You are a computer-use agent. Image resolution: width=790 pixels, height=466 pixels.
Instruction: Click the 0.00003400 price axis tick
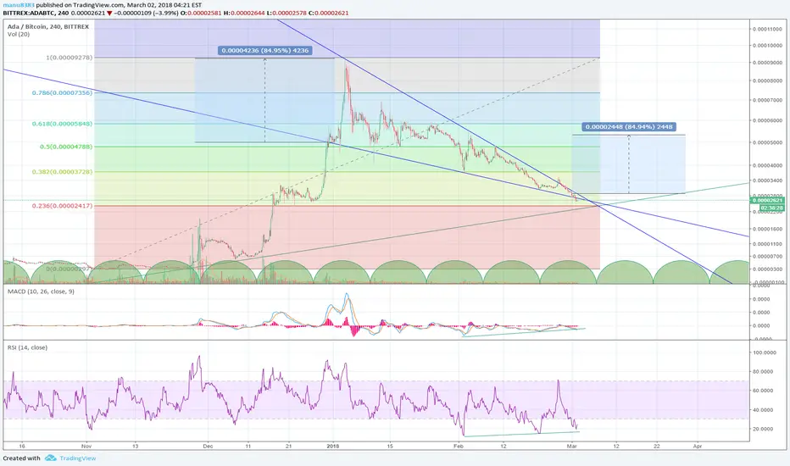point(767,180)
